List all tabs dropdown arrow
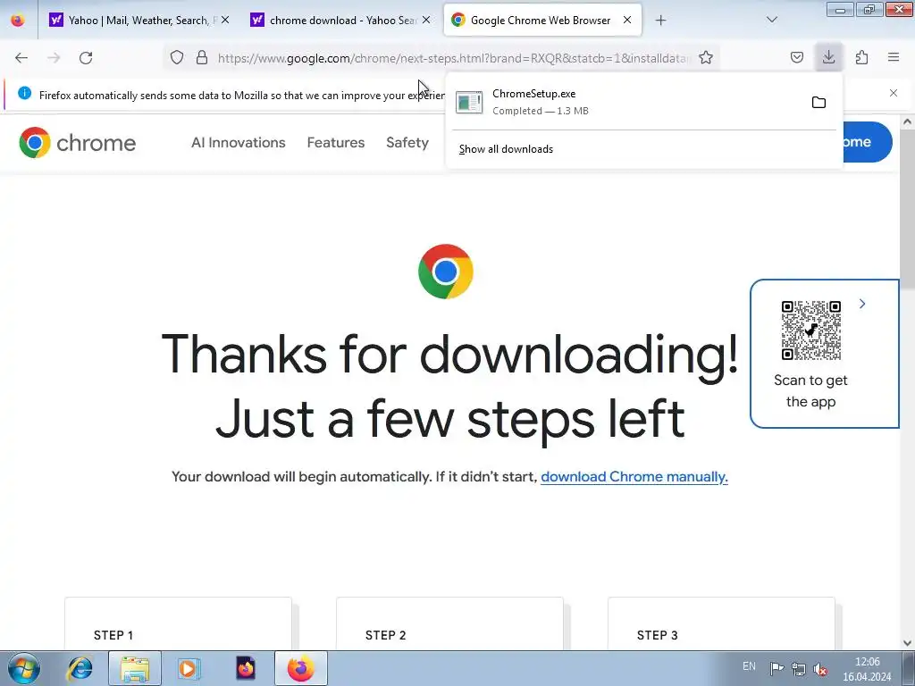 point(772,20)
